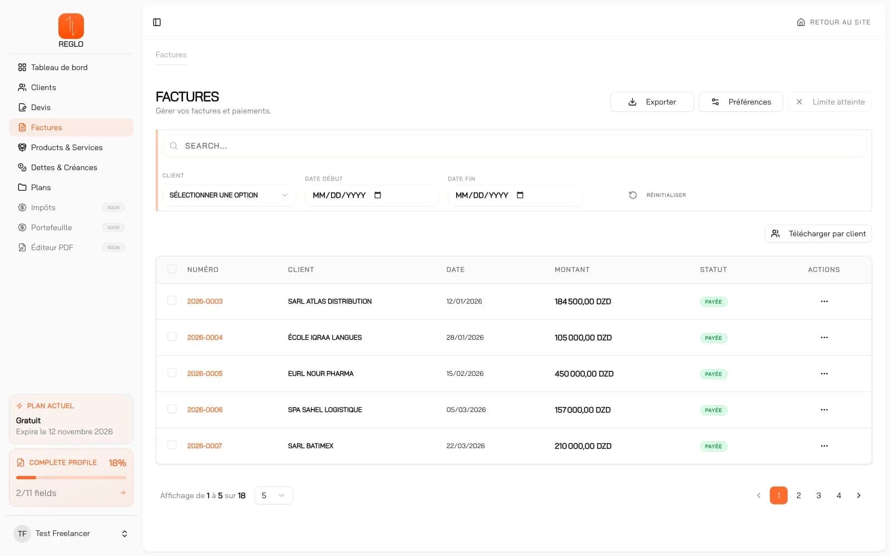Click the search magnifier icon
The height and width of the screenshot is (556, 890).
pos(174,146)
